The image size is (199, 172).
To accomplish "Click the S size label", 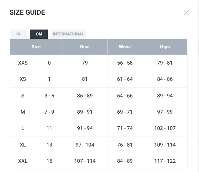I will [23, 96].
